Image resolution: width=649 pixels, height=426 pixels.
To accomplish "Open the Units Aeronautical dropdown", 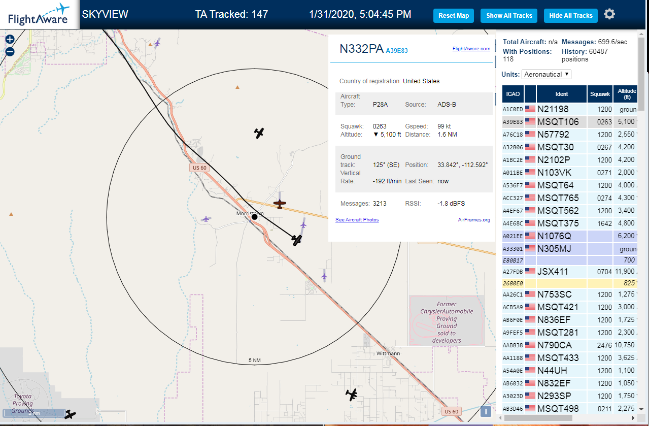I will click(546, 74).
